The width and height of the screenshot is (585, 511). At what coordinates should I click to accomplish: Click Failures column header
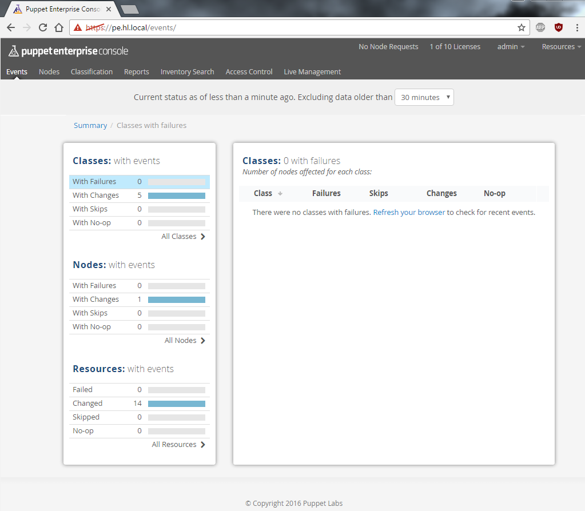[327, 193]
